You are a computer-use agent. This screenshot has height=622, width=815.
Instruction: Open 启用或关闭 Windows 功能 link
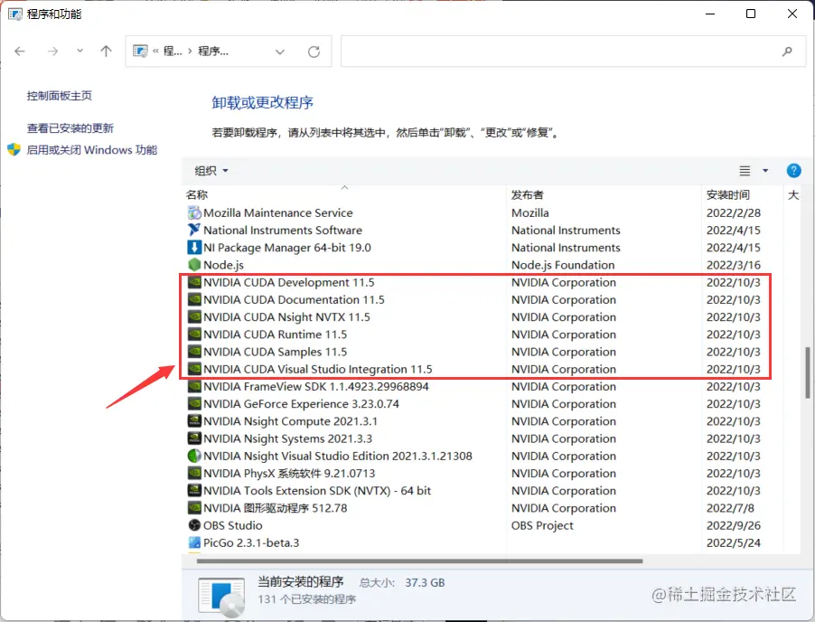click(x=92, y=150)
